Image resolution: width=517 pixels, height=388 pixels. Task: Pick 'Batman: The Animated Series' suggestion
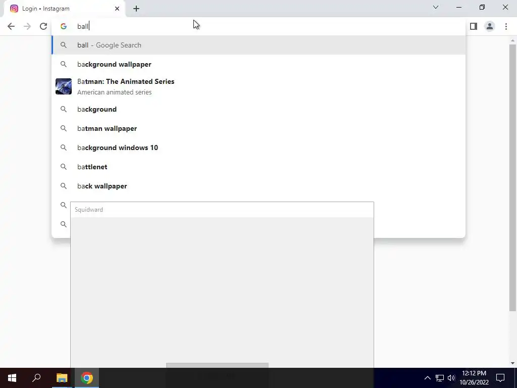click(x=258, y=86)
